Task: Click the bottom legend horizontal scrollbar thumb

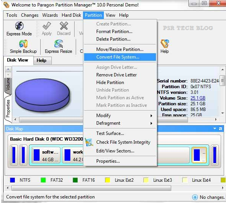Action: click(x=91, y=188)
